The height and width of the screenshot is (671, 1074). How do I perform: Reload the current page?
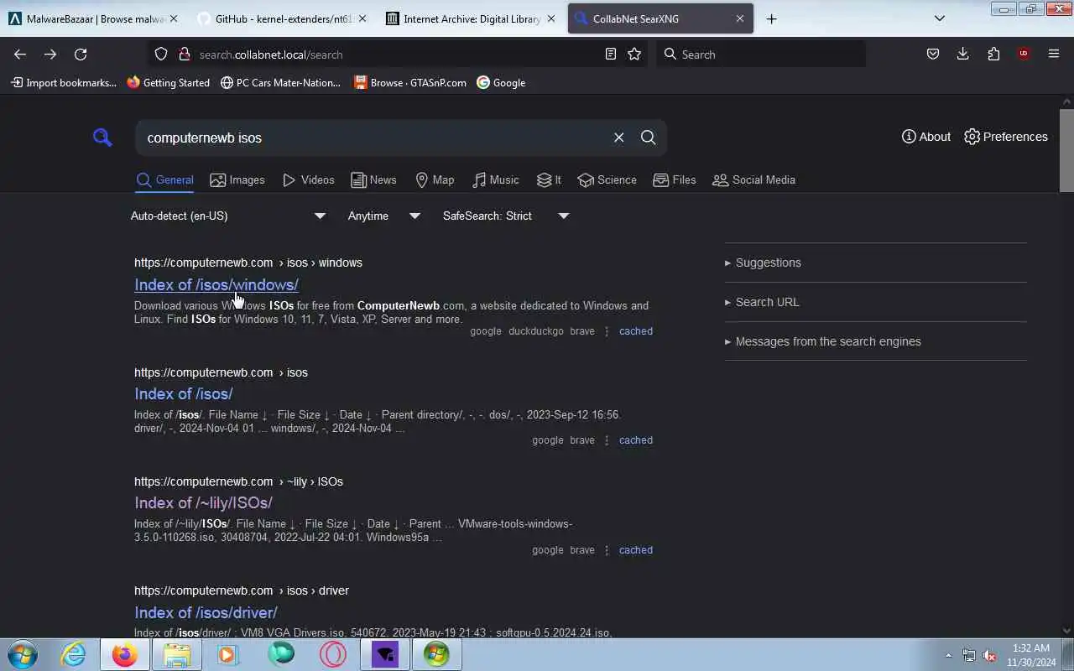coord(81,54)
